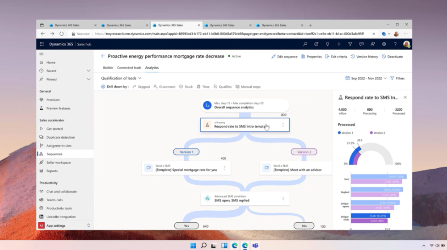Toggle the Qualifies drill down filter
Image resolution: width=447 pixels, height=250 pixels.
pos(222,87)
